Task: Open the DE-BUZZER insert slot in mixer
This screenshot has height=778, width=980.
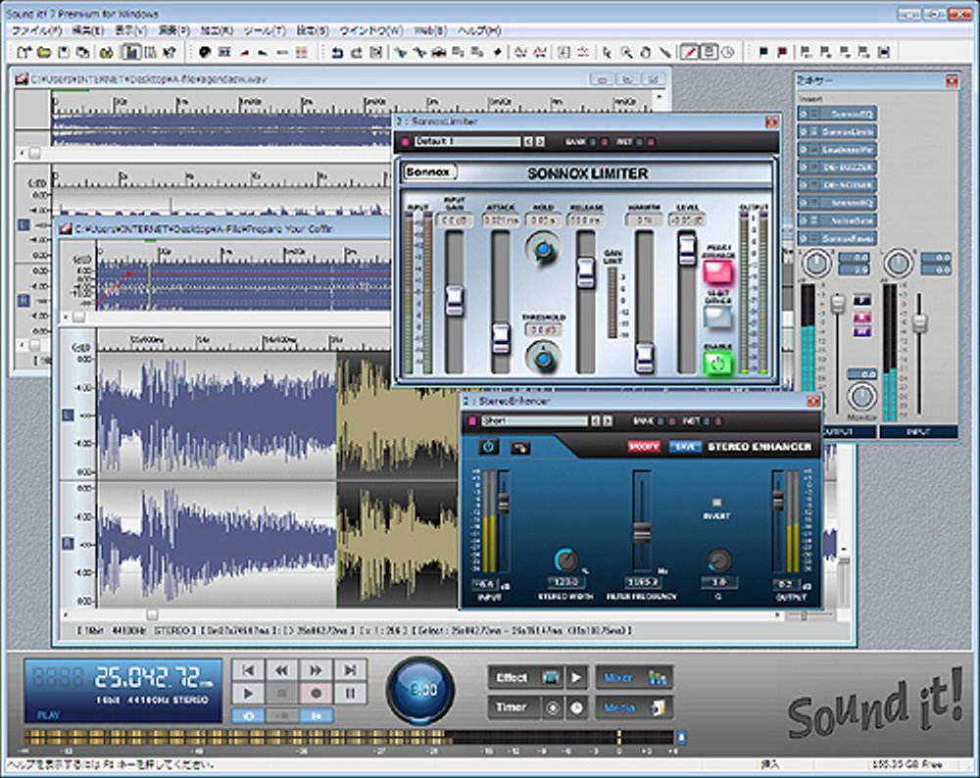Action: (x=838, y=168)
